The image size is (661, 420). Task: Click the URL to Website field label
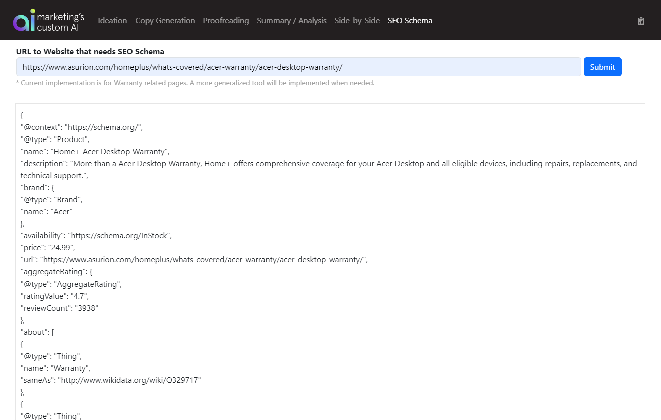pos(90,51)
